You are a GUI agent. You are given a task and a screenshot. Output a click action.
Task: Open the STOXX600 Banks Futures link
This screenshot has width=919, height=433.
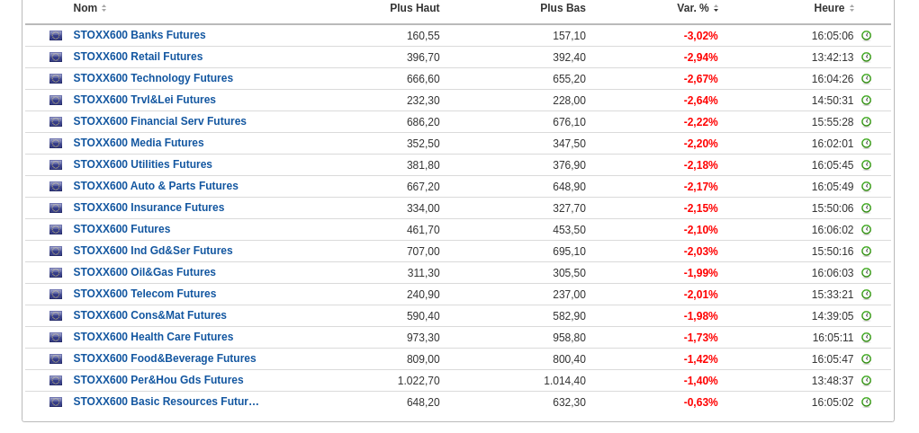(x=140, y=35)
